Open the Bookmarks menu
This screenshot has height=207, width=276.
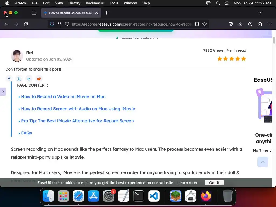click(x=95, y=3)
